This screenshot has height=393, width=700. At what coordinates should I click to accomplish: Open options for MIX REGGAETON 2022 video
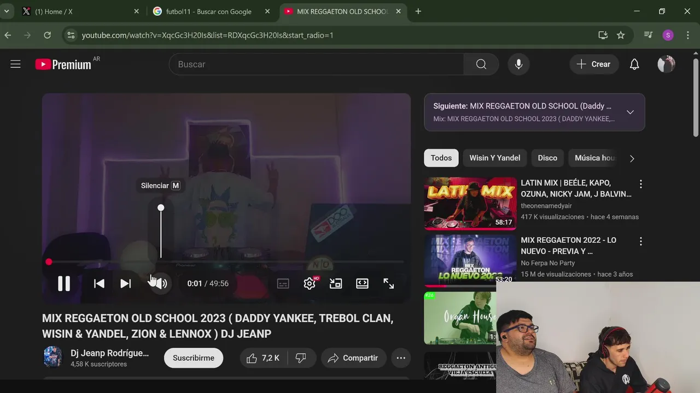pos(641,241)
